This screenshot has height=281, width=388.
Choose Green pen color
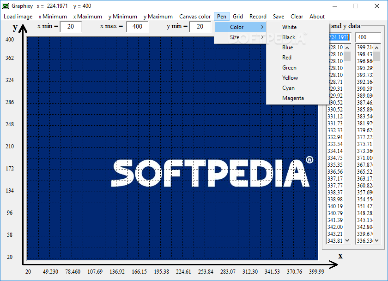click(297, 68)
